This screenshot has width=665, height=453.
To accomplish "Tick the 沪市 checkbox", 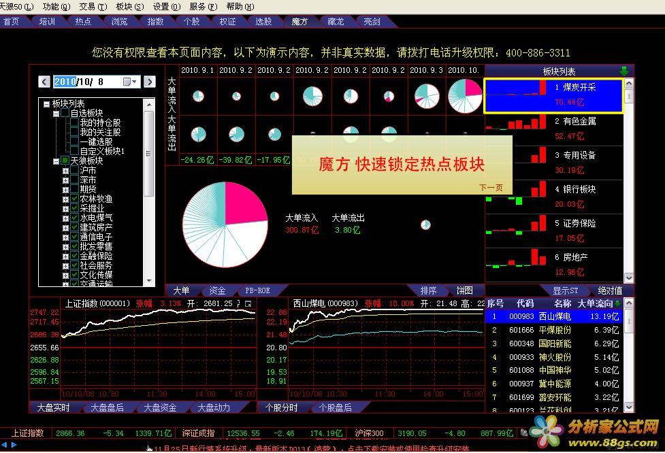I will click(75, 170).
